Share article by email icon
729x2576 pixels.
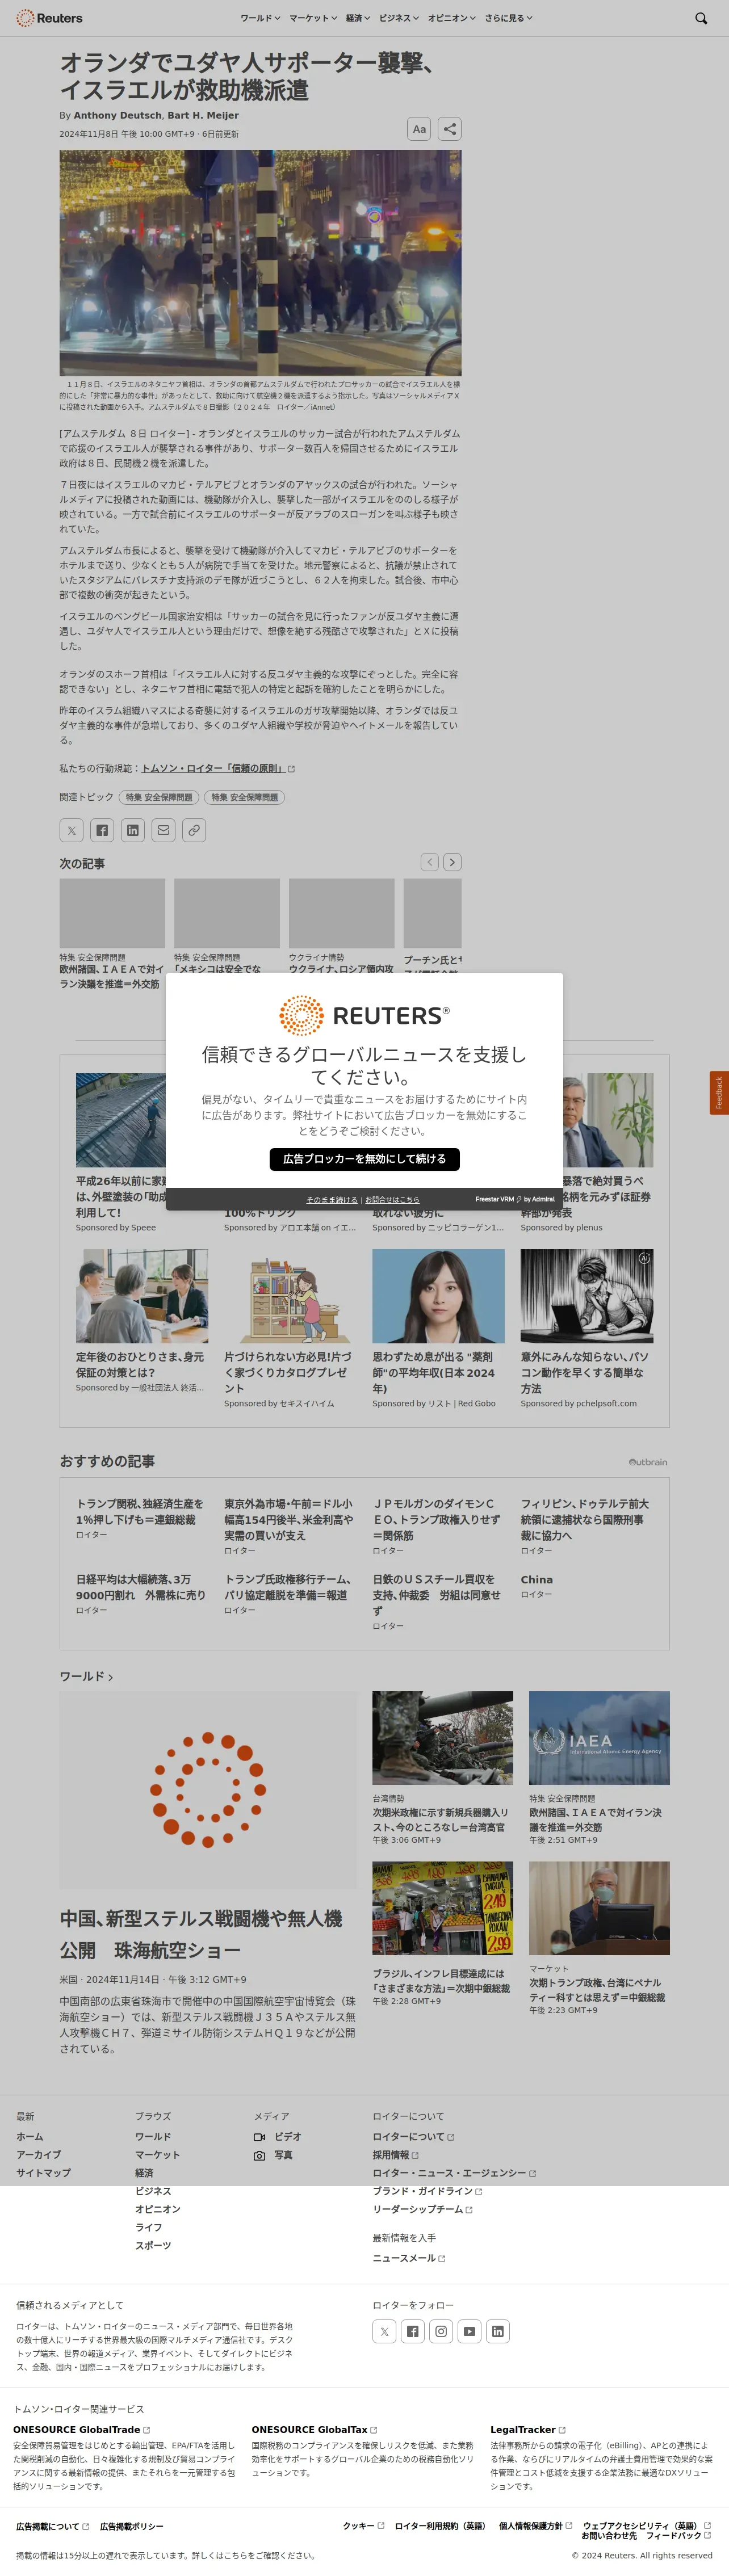pyautogui.click(x=163, y=830)
